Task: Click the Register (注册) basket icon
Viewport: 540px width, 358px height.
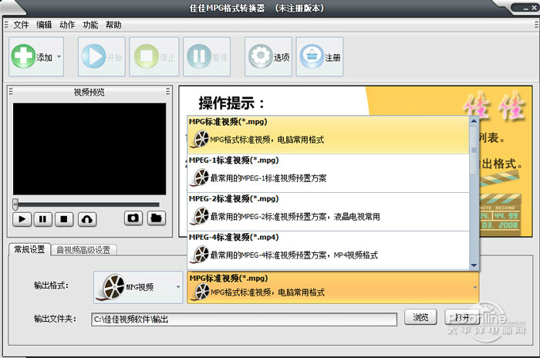Action: coord(312,56)
